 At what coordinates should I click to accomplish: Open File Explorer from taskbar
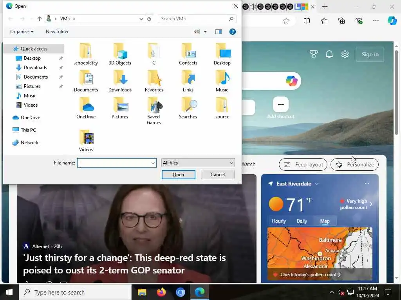click(x=142, y=292)
